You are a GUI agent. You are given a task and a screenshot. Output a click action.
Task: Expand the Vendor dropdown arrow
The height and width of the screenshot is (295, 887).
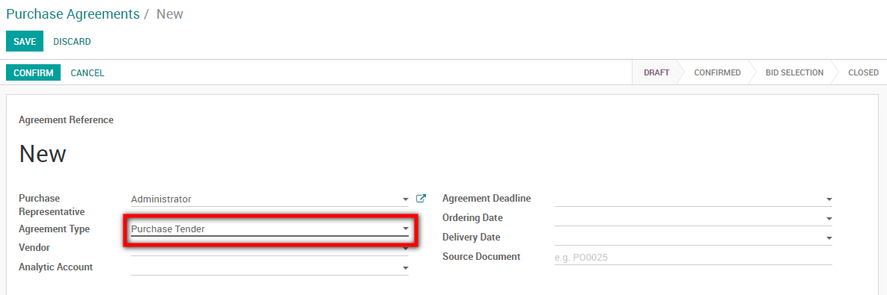[405, 249]
